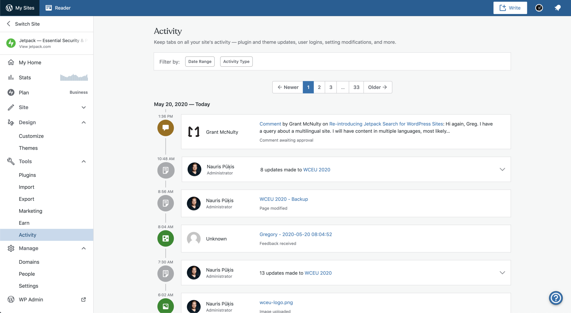
Task: Click the Activity icon in sidebar
Action: tap(27, 234)
